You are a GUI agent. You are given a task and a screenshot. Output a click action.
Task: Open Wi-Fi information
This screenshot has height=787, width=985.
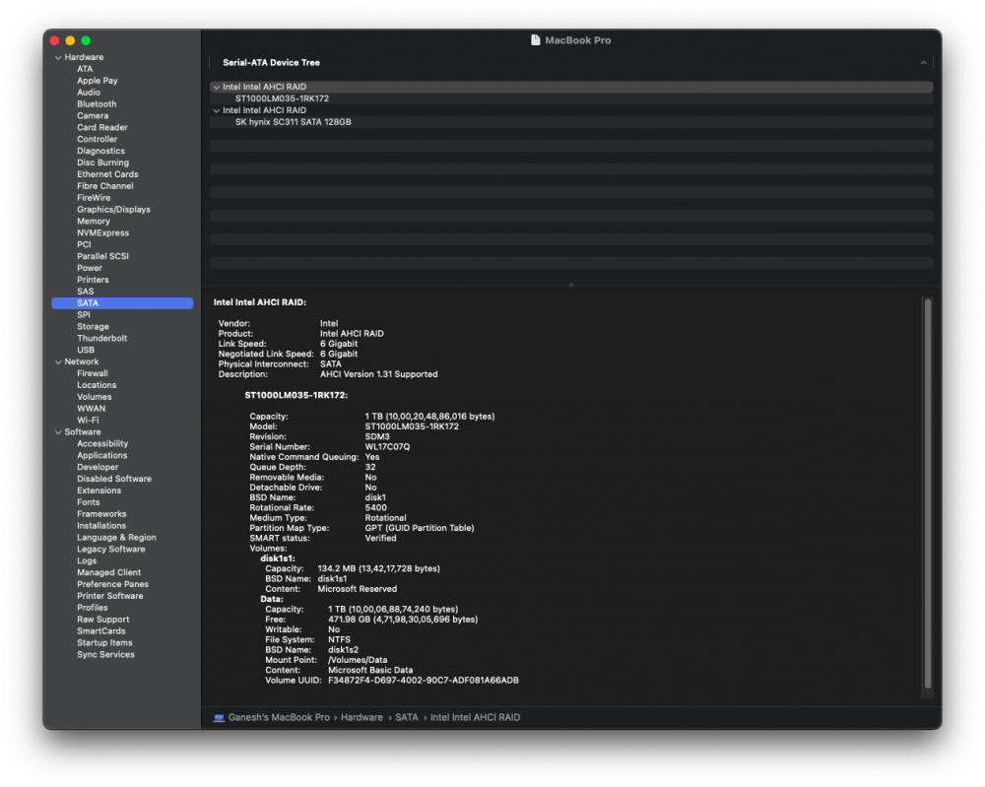88,421
